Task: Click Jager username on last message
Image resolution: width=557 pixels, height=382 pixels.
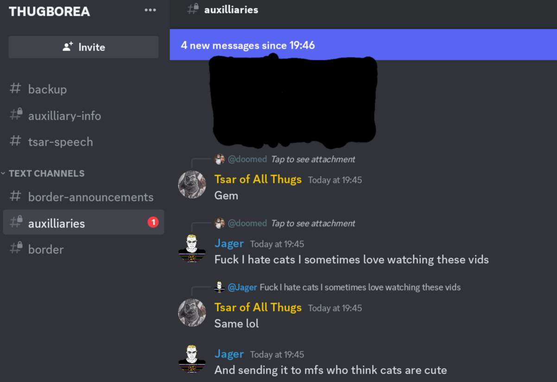Action: pyautogui.click(x=229, y=354)
